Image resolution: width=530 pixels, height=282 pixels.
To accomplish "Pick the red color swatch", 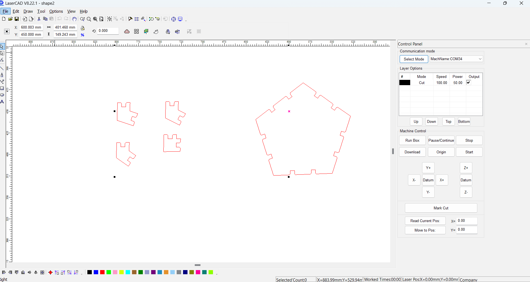I will (x=102, y=272).
